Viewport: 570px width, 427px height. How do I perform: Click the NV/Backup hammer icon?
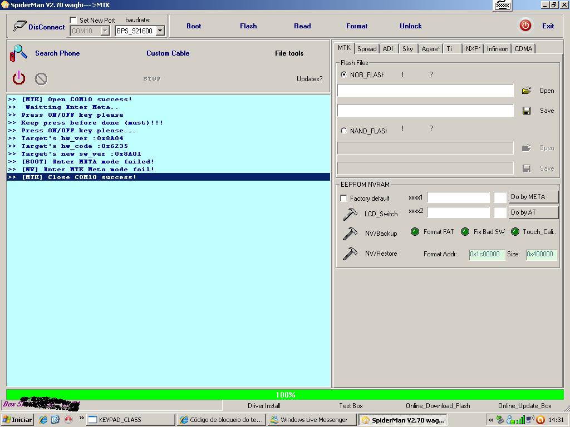click(x=350, y=234)
